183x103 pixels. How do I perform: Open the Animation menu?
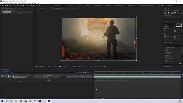point(24,3)
